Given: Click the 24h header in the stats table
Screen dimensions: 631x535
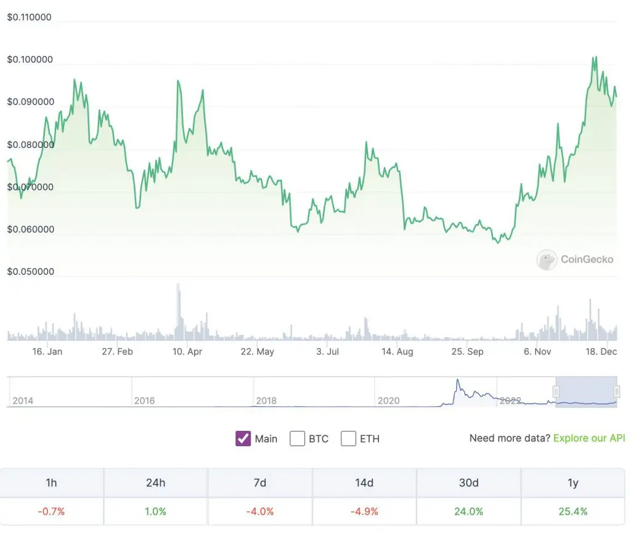Looking at the screenshot, I should tap(155, 483).
